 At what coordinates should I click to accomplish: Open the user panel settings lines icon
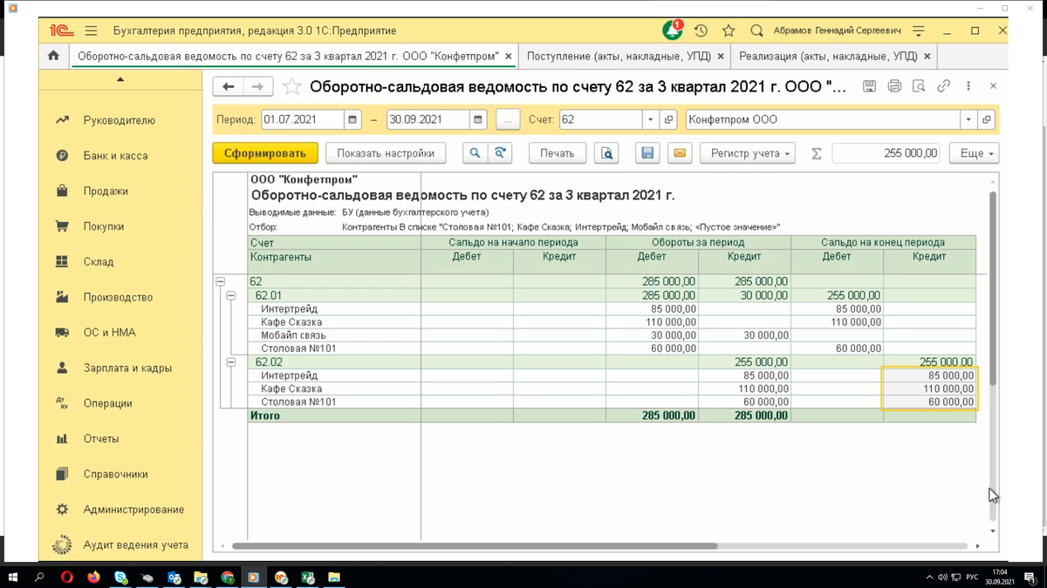[919, 30]
